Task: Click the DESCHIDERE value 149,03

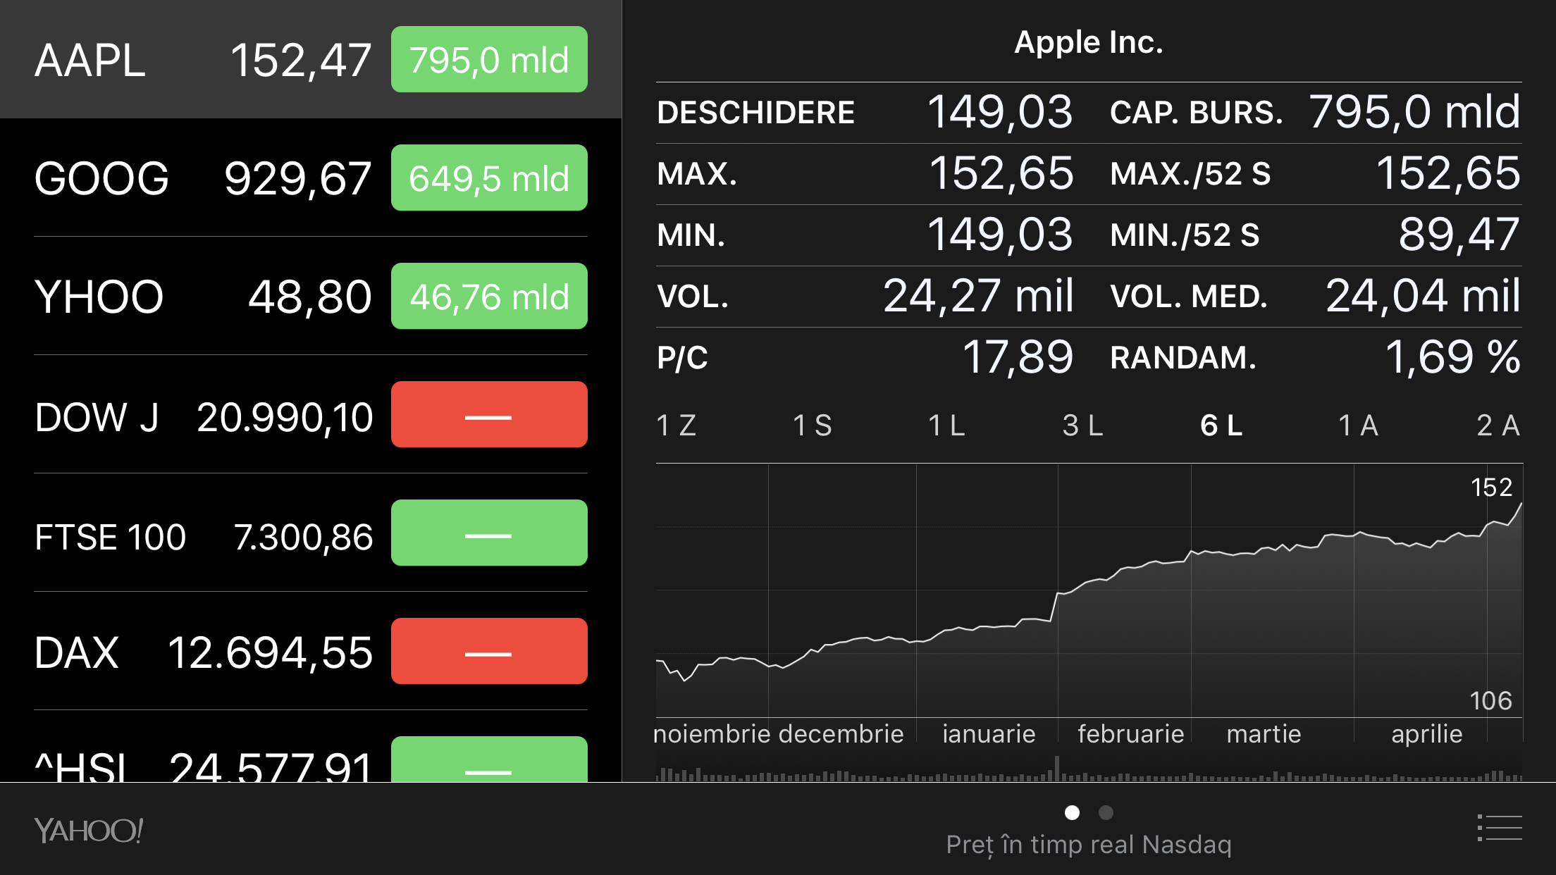Action: point(1000,111)
